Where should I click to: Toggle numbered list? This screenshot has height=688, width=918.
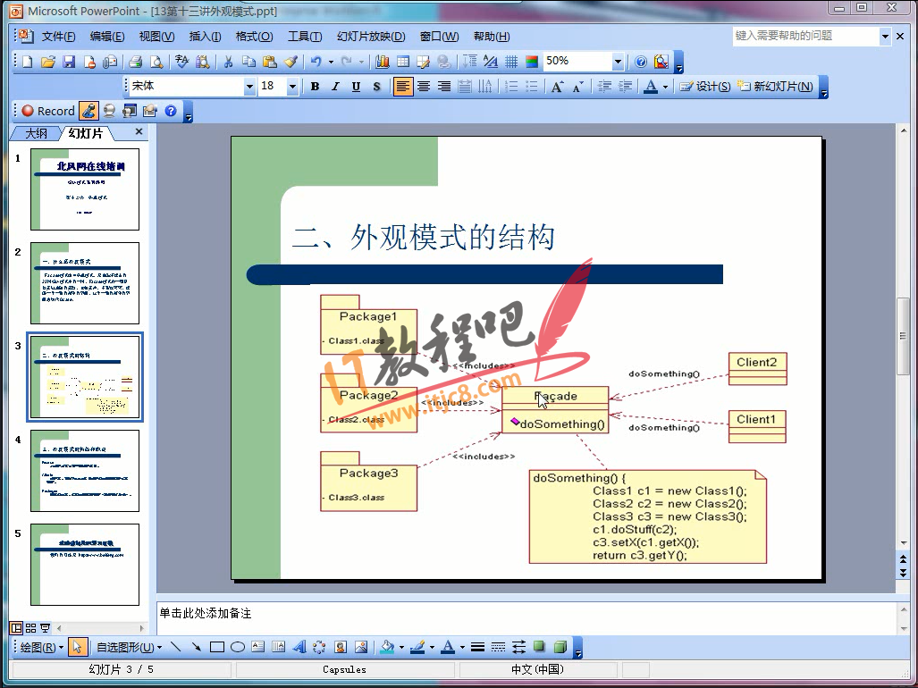tap(511, 87)
